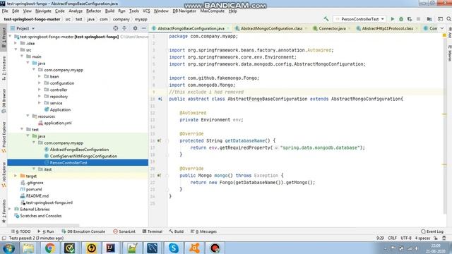
Task: Open Chrome from the taskbar
Action: [x=49, y=248]
